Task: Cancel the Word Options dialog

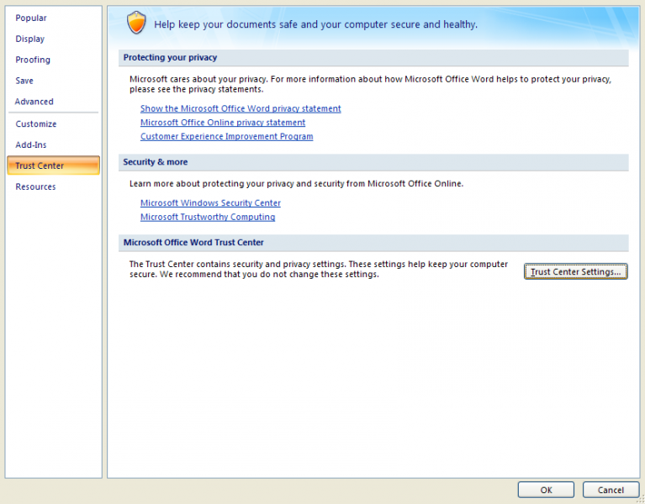Action: pyautogui.click(x=611, y=490)
